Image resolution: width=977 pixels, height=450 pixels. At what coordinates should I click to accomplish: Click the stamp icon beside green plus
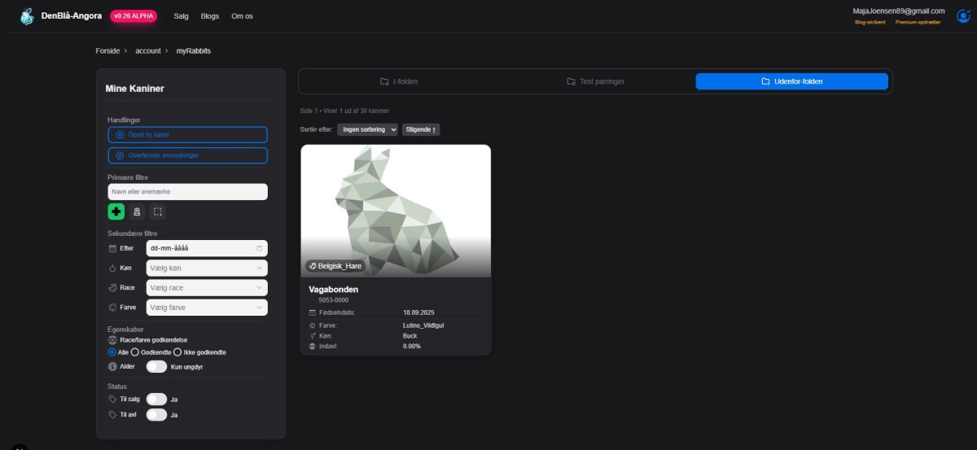pyautogui.click(x=137, y=212)
